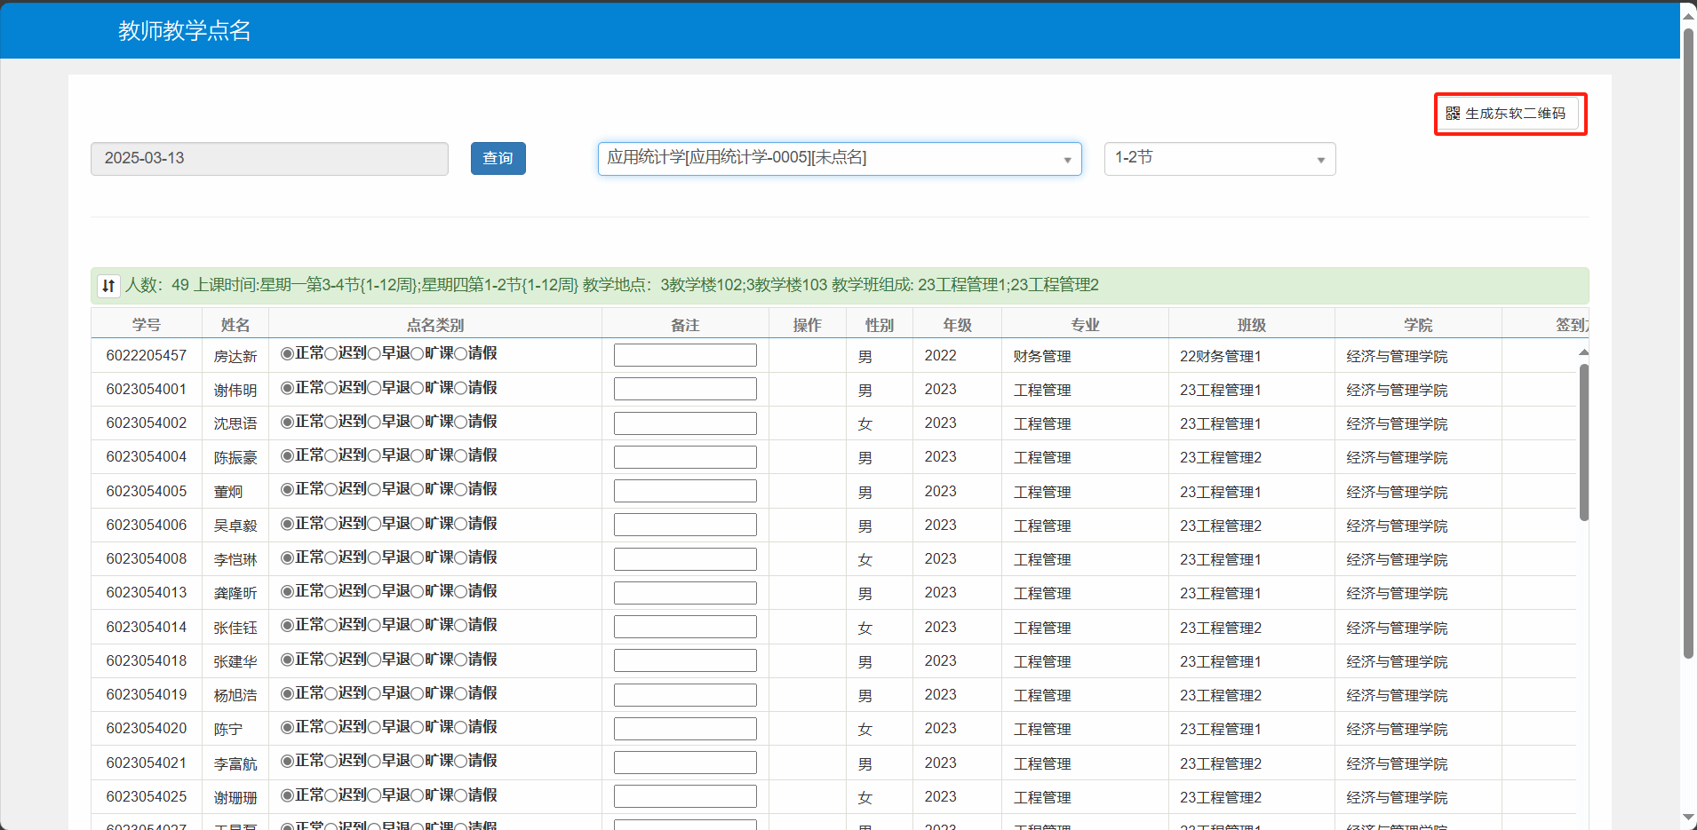This screenshot has height=830, width=1697.
Task: Click the 姓名 column header
Action: pyautogui.click(x=235, y=324)
